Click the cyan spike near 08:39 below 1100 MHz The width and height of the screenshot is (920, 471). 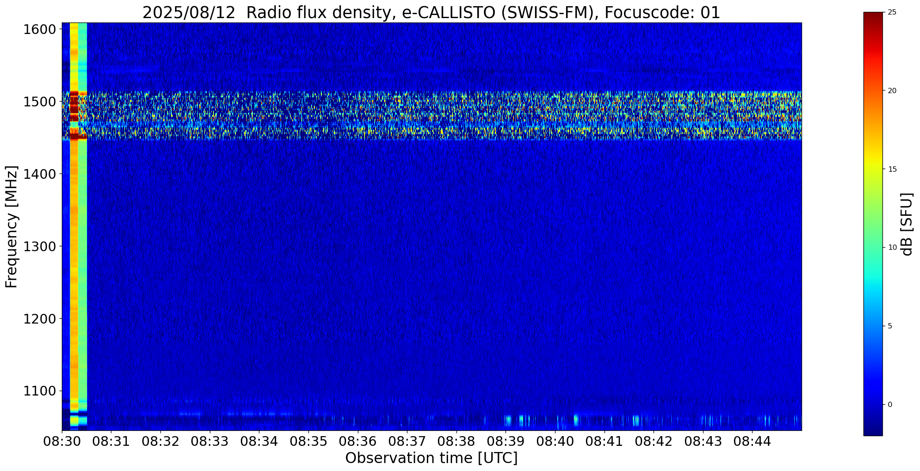tap(508, 420)
